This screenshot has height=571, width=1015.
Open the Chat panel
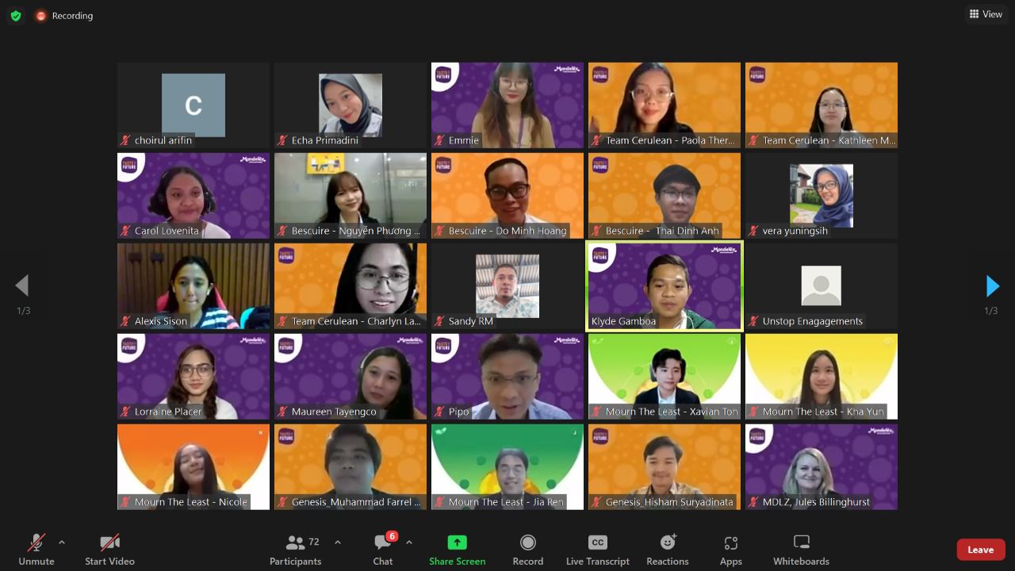click(383, 549)
